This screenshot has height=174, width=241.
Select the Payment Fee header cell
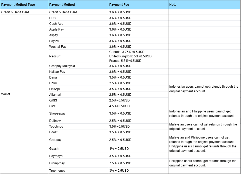(119, 5)
